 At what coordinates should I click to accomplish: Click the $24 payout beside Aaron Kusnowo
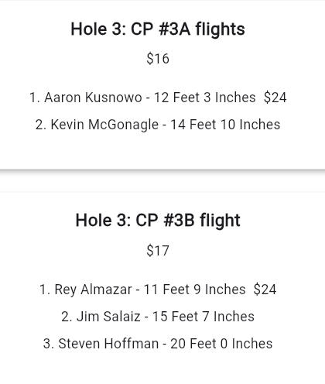click(275, 98)
